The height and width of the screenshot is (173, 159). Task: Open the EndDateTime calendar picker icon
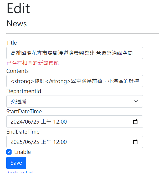pyautogui.click(x=135, y=142)
